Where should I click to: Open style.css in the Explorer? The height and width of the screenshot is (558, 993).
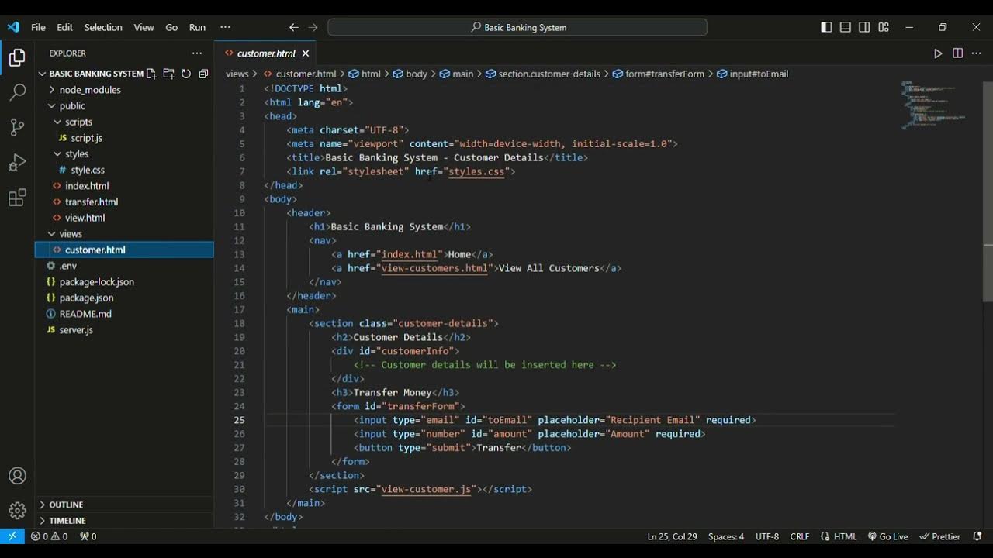point(124,170)
